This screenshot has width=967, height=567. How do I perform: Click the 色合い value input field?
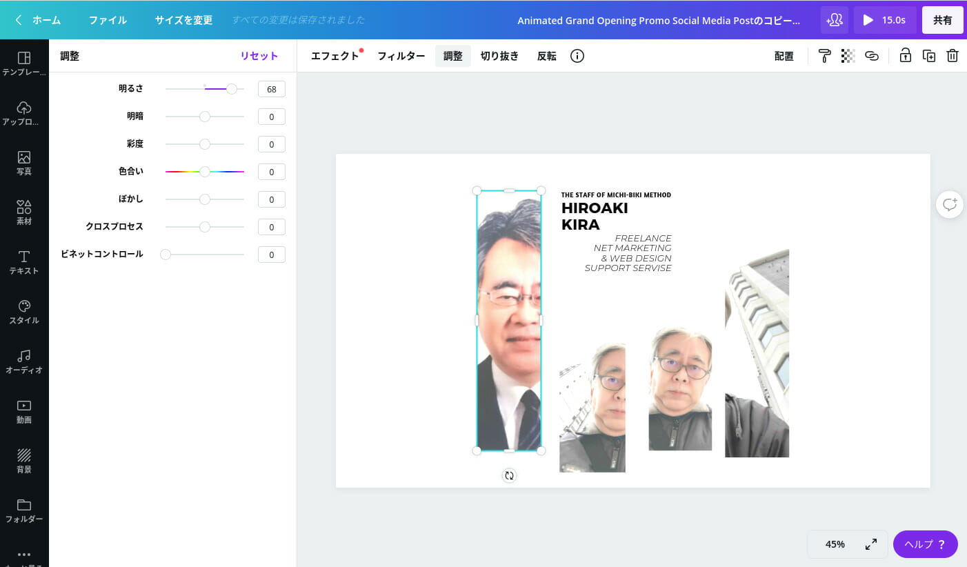[272, 172]
